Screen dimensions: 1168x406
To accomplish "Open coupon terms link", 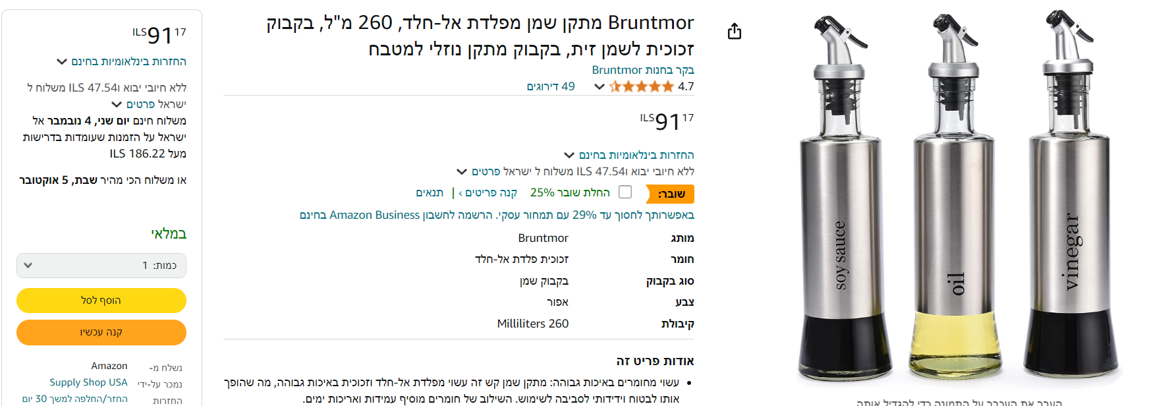I will tap(430, 192).
